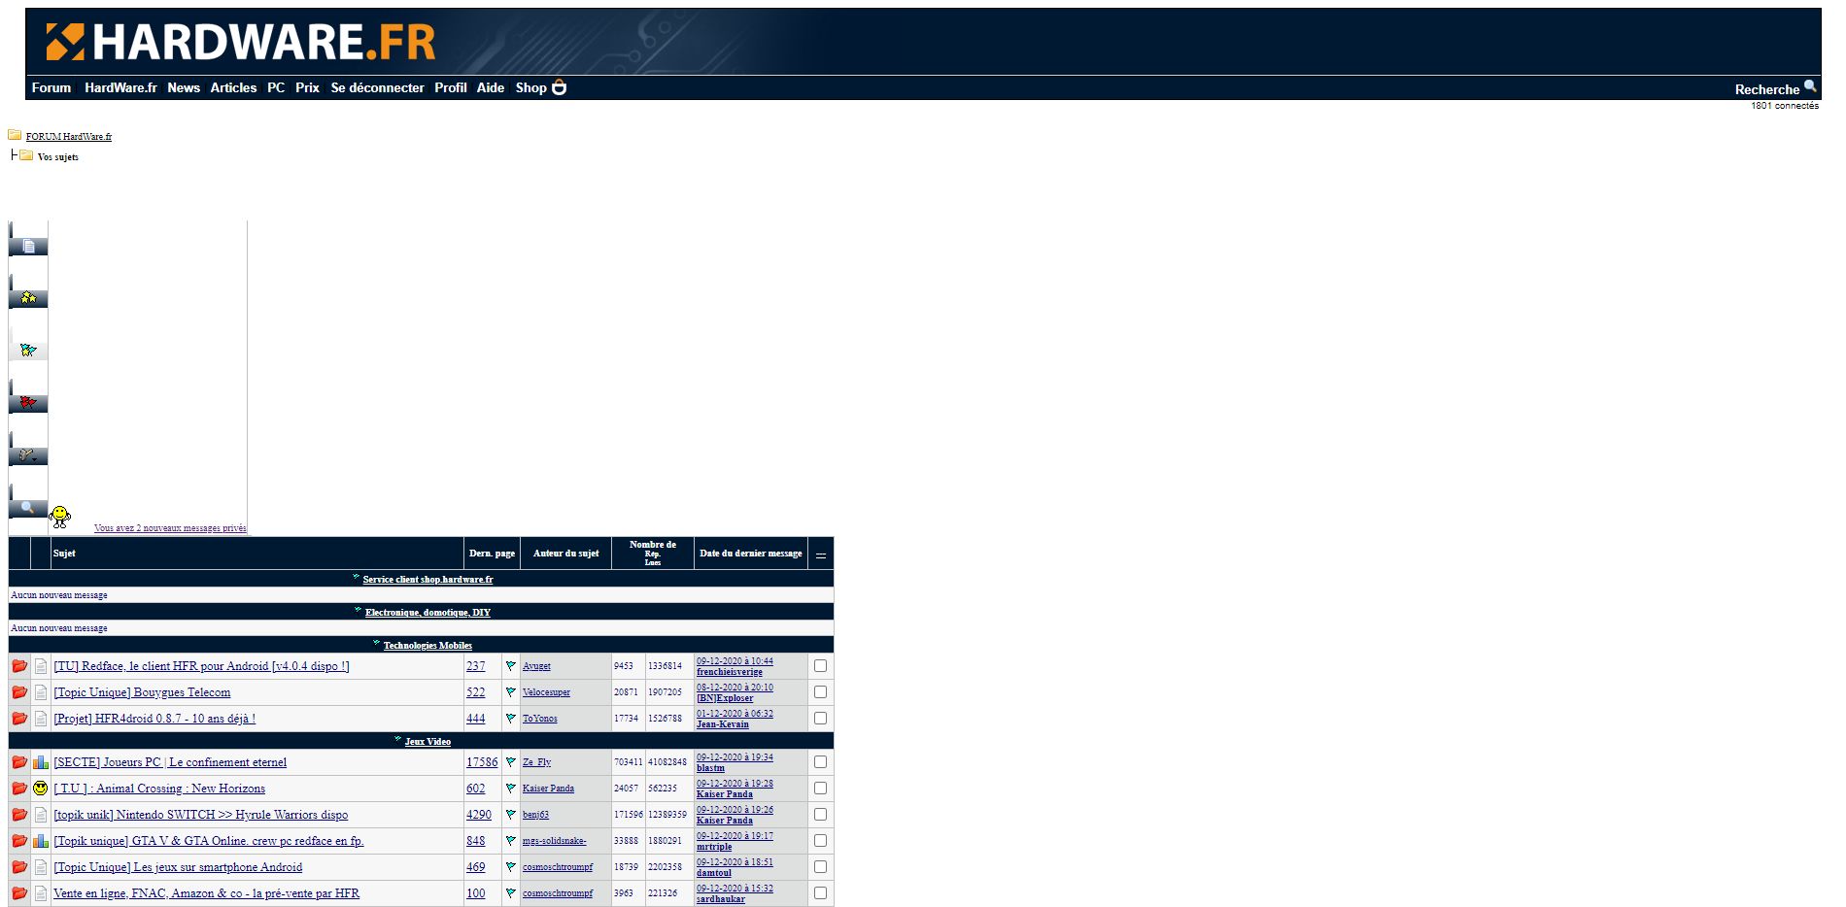
Task: Open the Aide help menu item
Action: pyautogui.click(x=491, y=87)
